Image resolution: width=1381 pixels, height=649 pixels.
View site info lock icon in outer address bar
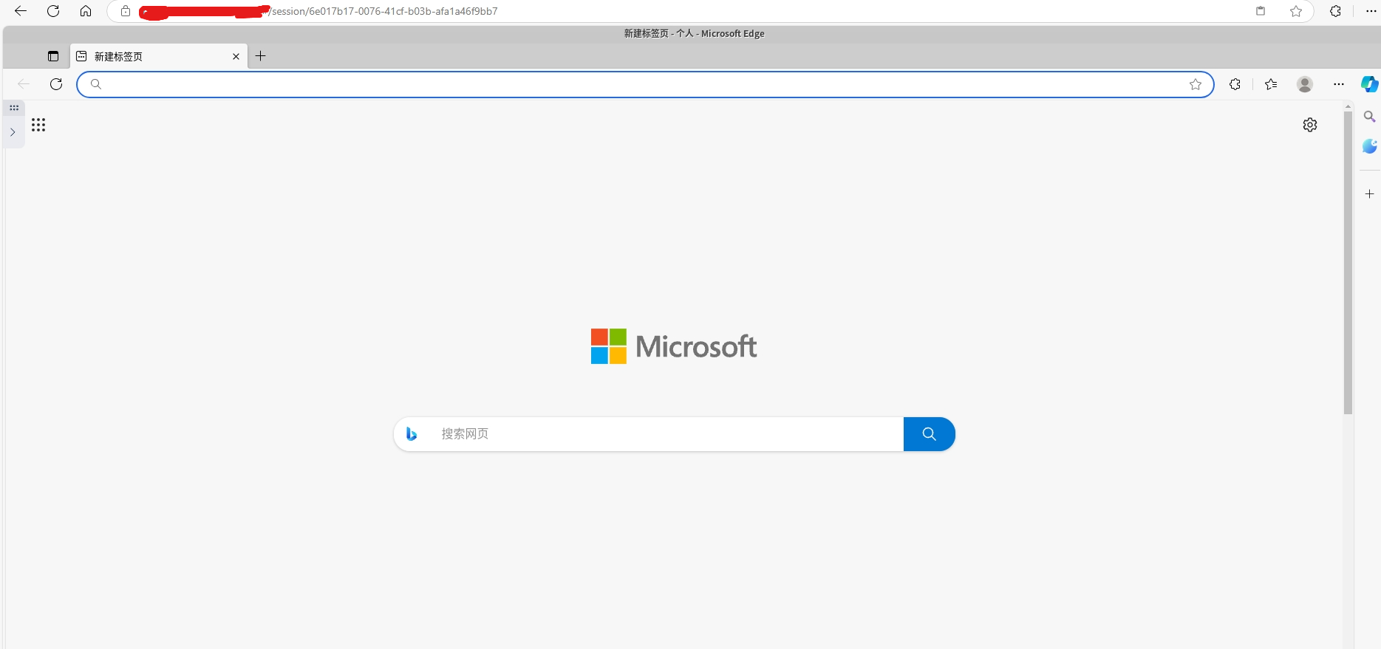tap(126, 11)
